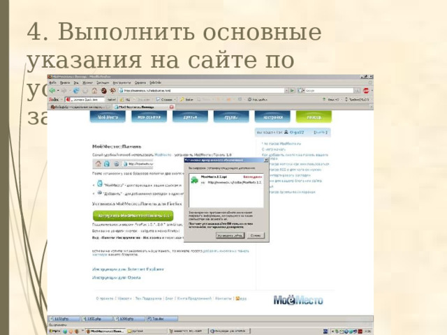Screen dimensions: 447x335
Task: Open the Вид menu
Action: pyautogui.click(x=76, y=82)
